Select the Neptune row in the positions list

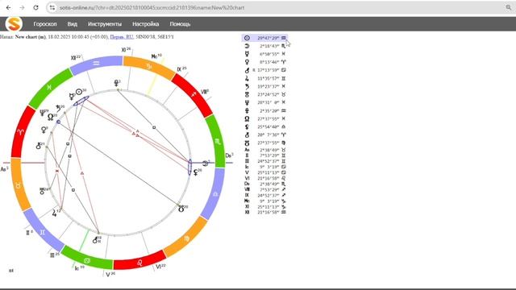pyautogui.click(x=265, y=102)
